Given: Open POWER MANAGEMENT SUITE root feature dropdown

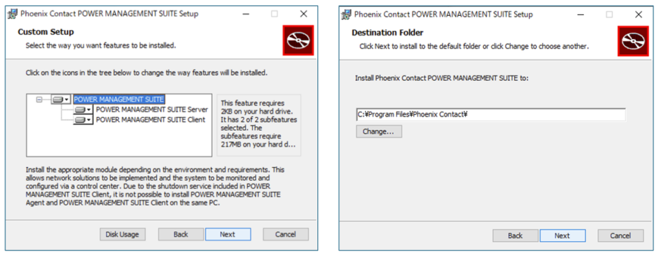Looking at the screenshot, I should tap(61, 100).
